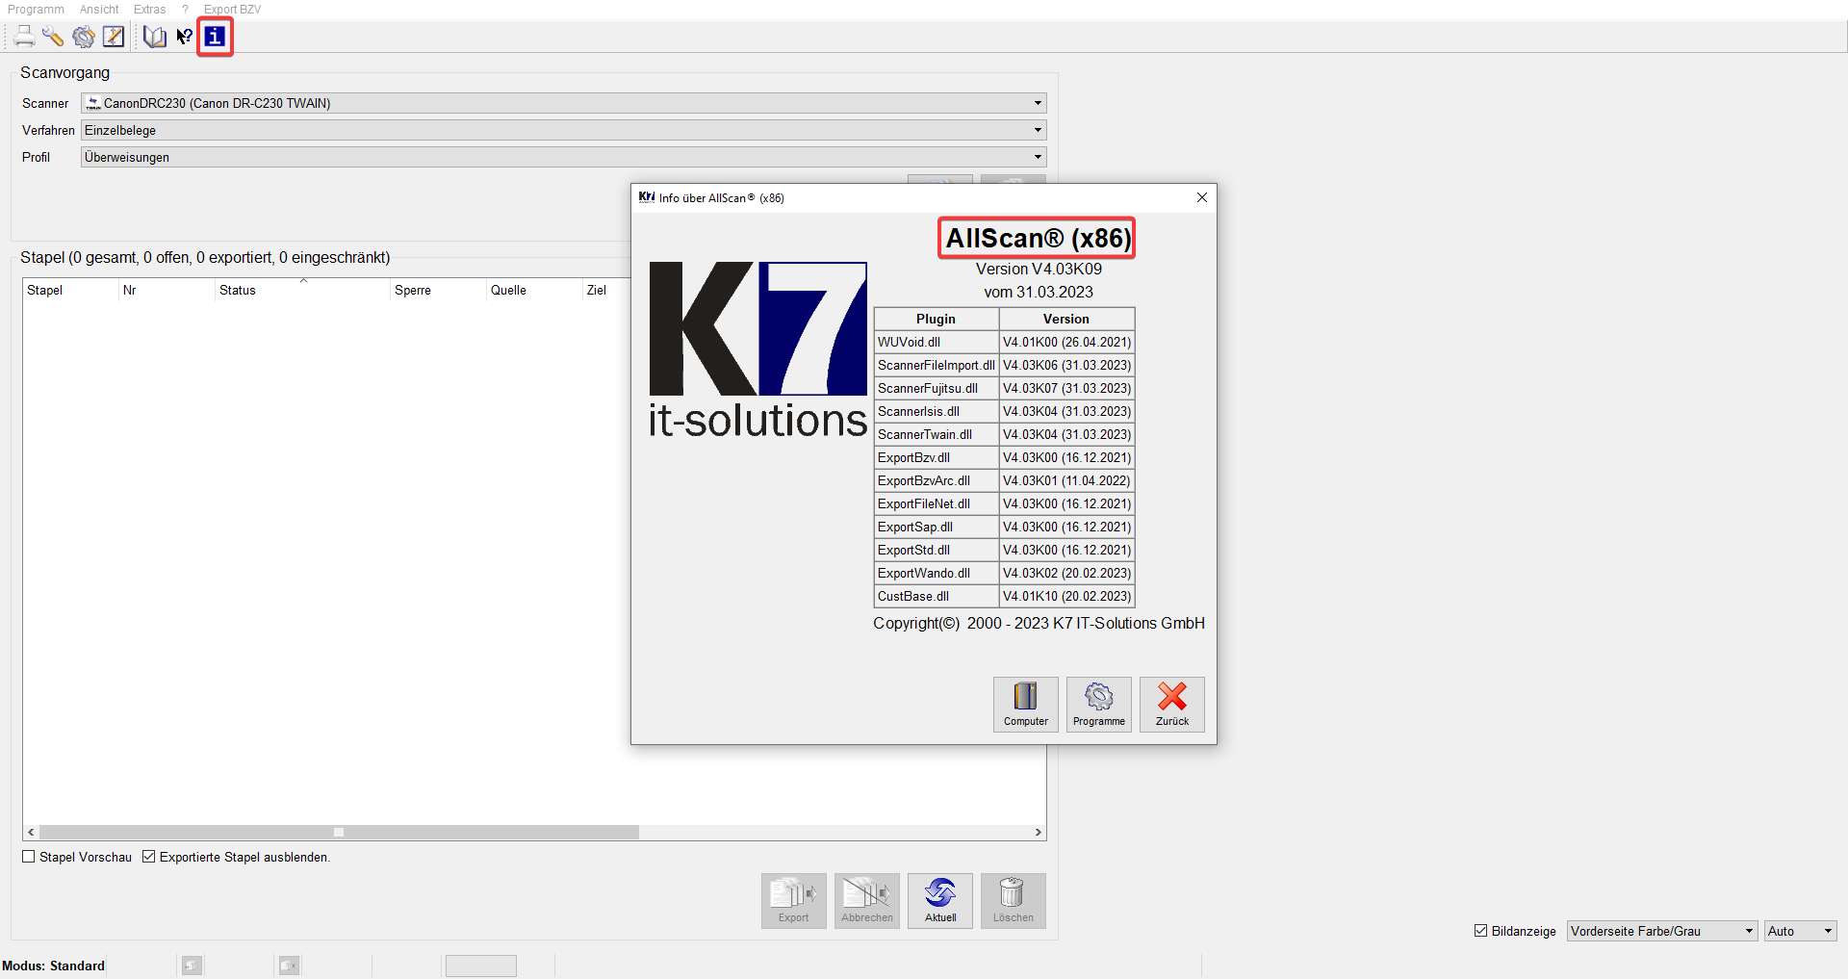Image resolution: width=1848 pixels, height=979 pixels.
Task: Click the printer icon in the toolbar
Action: point(24,37)
